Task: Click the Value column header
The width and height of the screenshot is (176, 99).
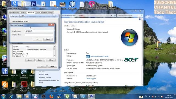Action: pyautogui.click(x=39, y=47)
